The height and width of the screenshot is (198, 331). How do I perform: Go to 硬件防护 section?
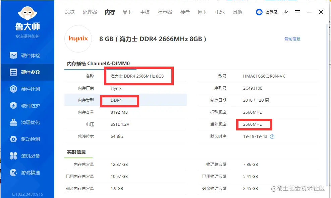[x=27, y=106]
